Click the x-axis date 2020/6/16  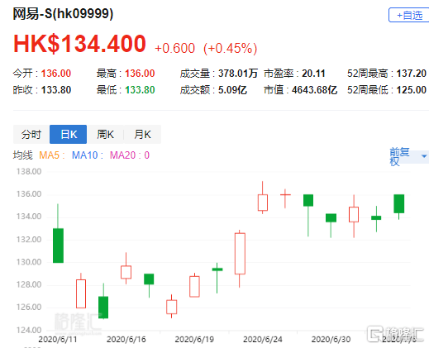point(126,339)
